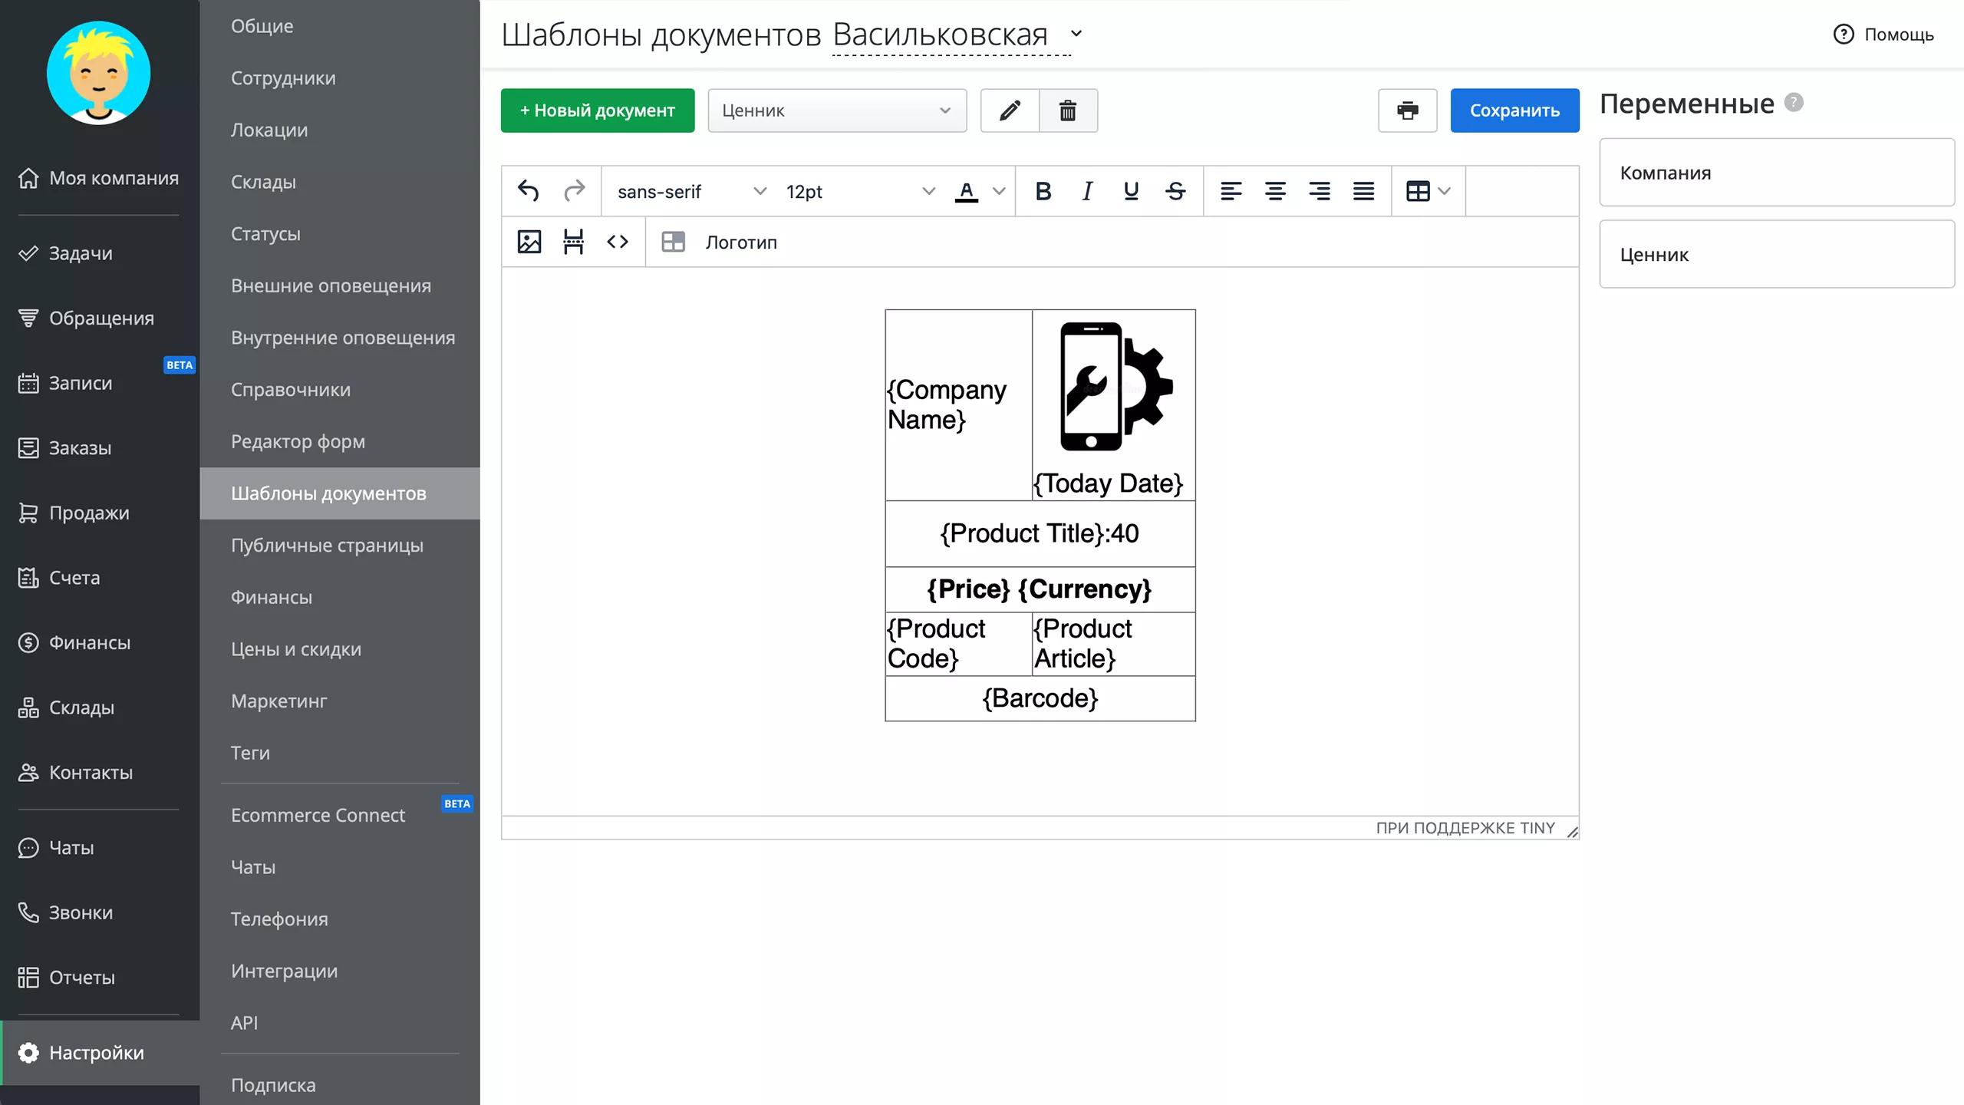Open source code view icon

click(x=618, y=242)
